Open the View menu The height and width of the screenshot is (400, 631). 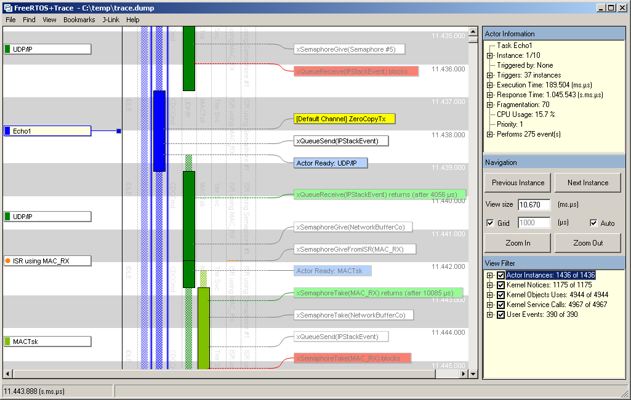49,20
